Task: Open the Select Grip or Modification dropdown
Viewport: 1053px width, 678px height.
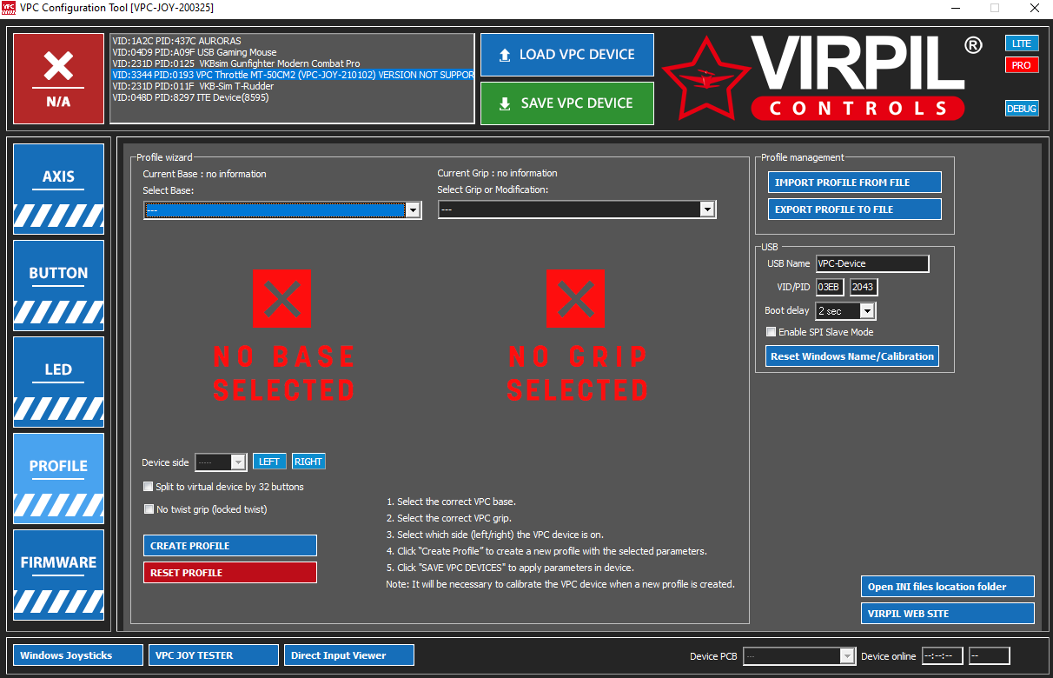Action: click(577, 209)
